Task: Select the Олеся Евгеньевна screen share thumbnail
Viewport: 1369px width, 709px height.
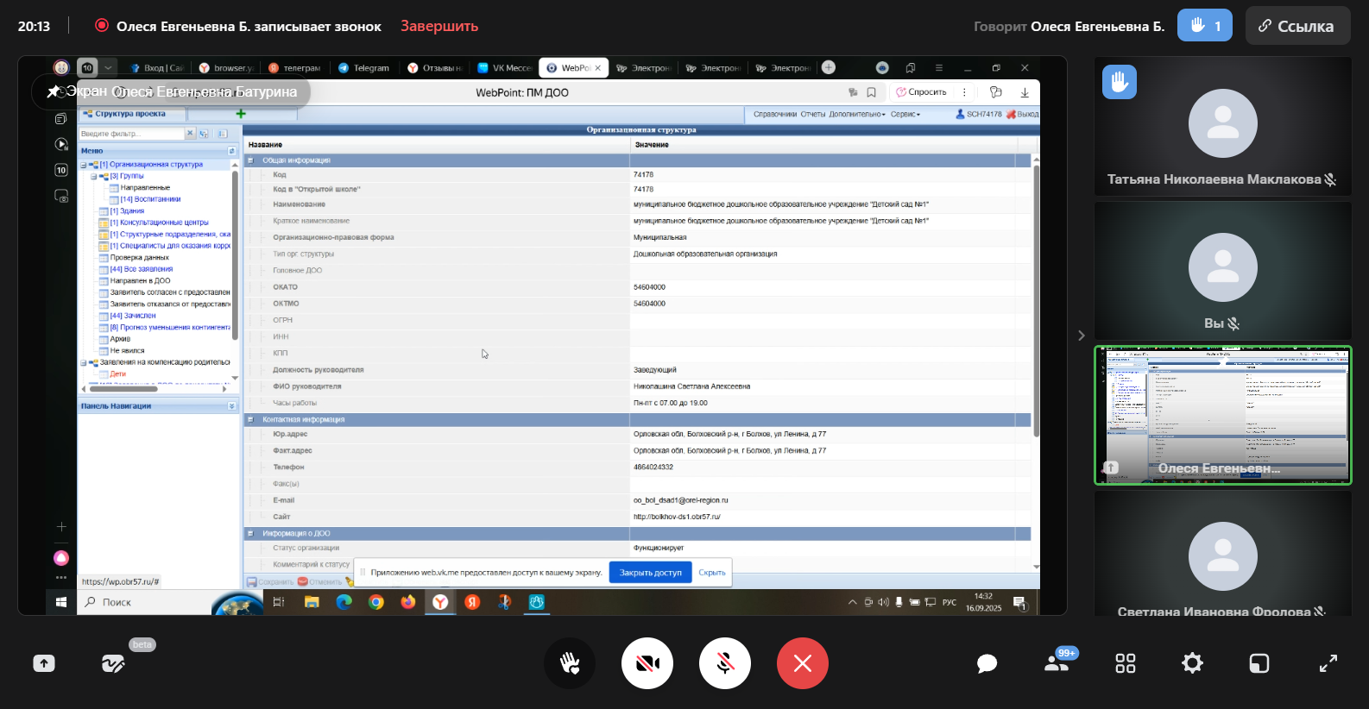Action: click(1222, 415)
